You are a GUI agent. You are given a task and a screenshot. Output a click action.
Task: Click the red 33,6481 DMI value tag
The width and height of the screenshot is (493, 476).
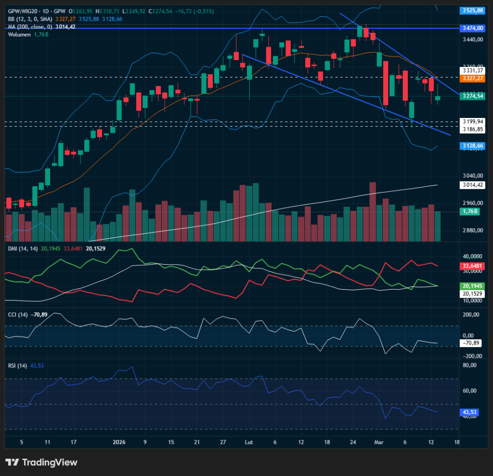click(x=471, y=266)
